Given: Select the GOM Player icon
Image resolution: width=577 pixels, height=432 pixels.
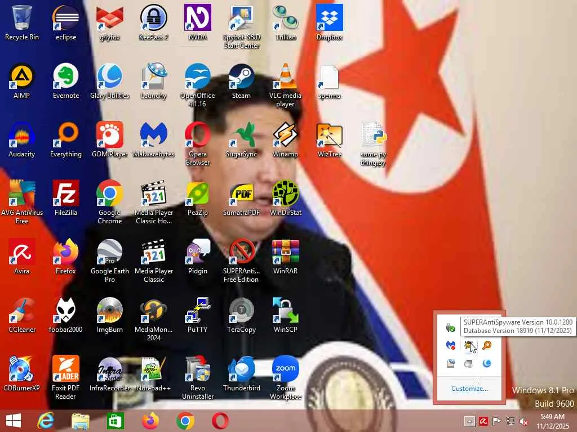Looking at the screenshot, I should coord(110,139).
